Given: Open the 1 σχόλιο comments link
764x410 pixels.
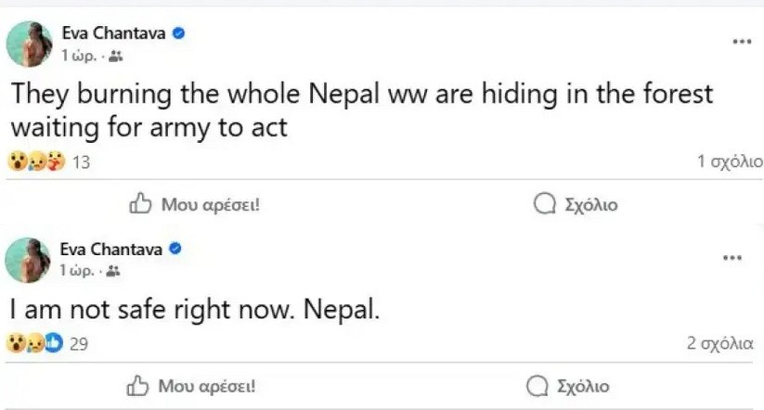Looking at the screenshot, I should [729, 161].
